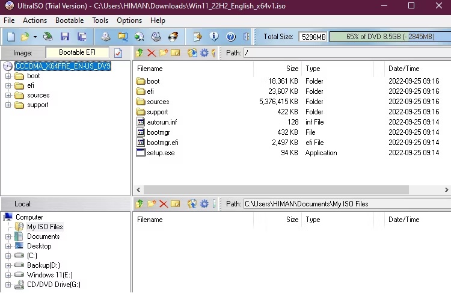
Task: Click the Total Size 5296MB field
Action: [x=313, y=37]
